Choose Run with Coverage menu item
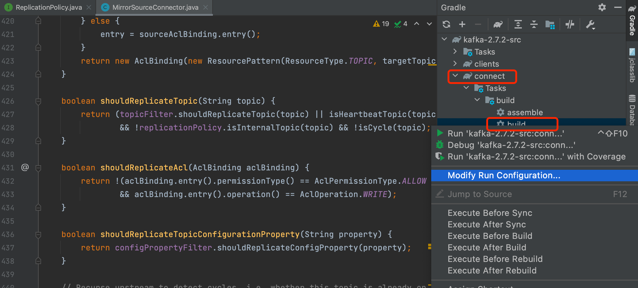Screen dimensions: 638x288 point(534,156)
